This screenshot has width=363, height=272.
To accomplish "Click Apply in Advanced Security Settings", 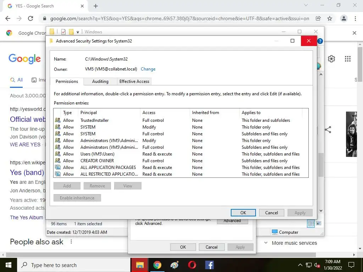I will coord(300,213).
